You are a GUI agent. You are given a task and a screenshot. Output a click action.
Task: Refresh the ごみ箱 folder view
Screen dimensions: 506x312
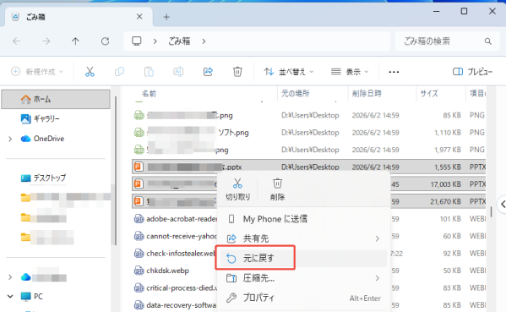106,41
